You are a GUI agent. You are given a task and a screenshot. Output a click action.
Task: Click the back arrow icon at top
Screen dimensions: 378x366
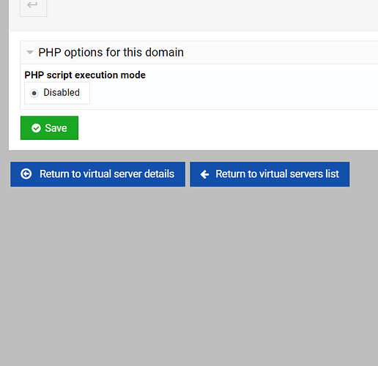(32, 4)
